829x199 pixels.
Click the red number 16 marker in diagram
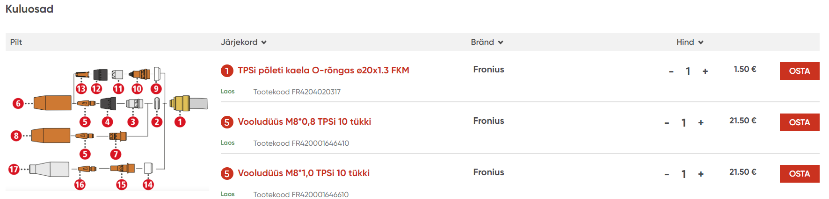[x=80, y=185]
